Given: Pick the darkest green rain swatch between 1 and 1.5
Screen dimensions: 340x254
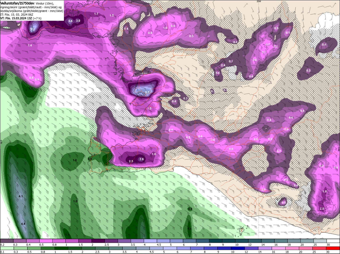Looking at the screenshot, I should pyautogui.click(x=61, y=248).
